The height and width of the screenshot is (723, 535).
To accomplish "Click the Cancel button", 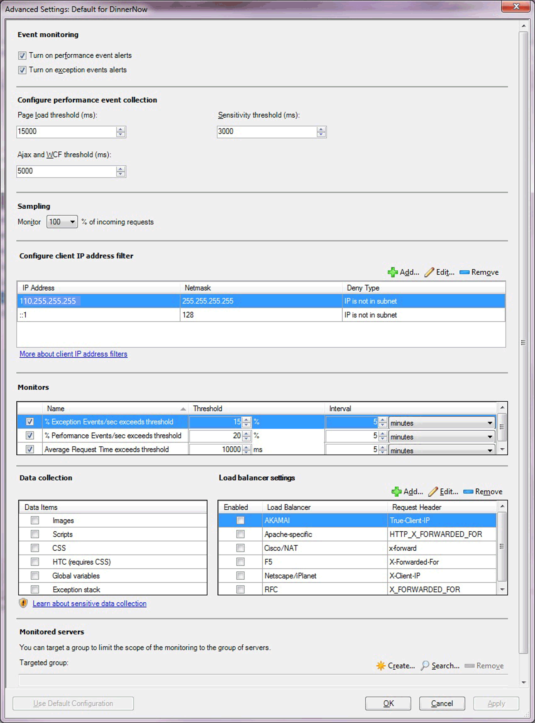I will pyautogui.click(x=442, y=703).
